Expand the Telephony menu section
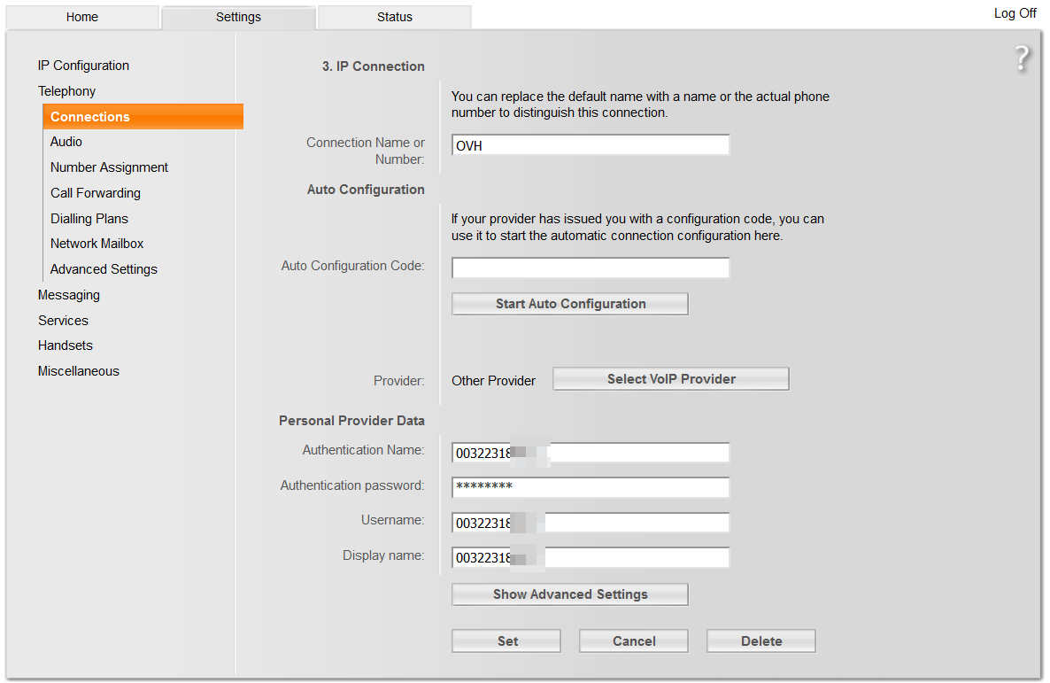 (66, 91)
